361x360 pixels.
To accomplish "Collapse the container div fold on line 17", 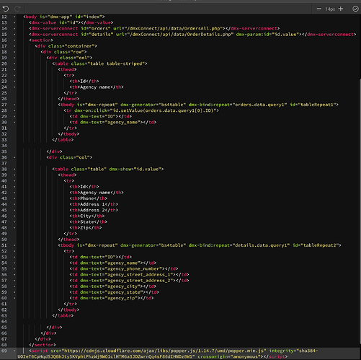I will click(x=14, y=46).
